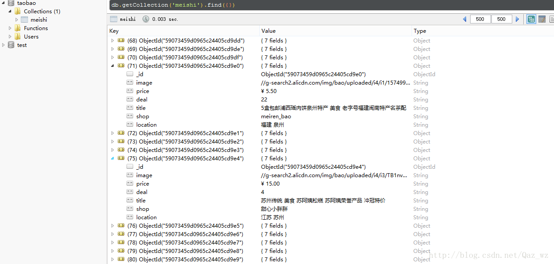The width and height of the screenshot is (554, 264).
Task: Click document icon of row (80)
Action: pos(121,259)
